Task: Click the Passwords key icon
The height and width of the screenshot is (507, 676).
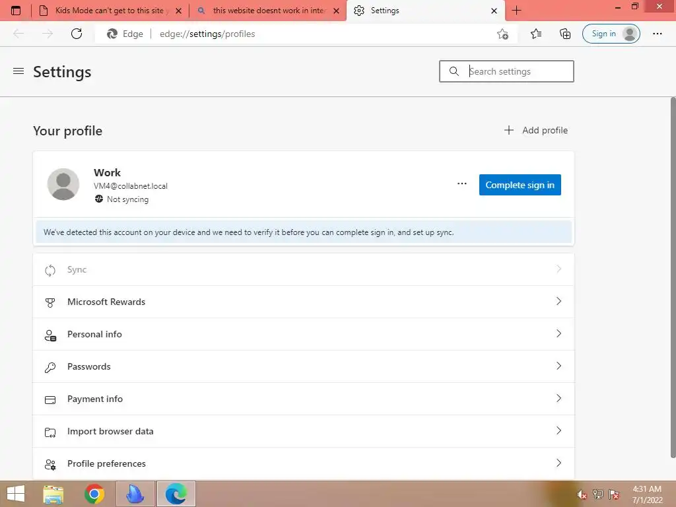Action: [50, 367]
